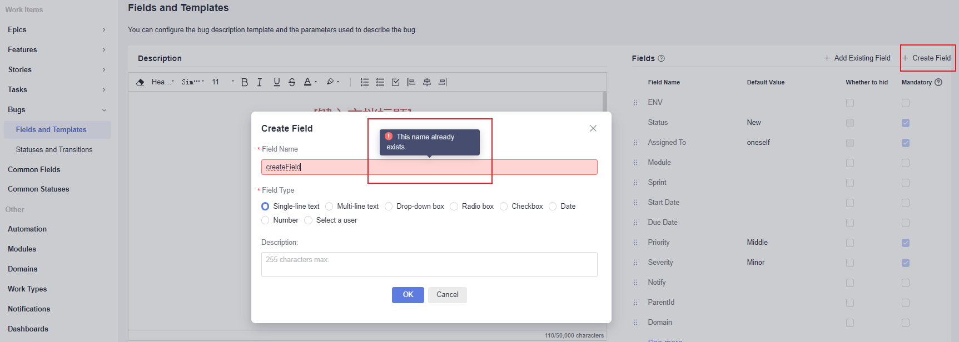Click the help icon next to Mandatory
The height and width of the screenshot is (342, 959).
[x=938, y=82]
